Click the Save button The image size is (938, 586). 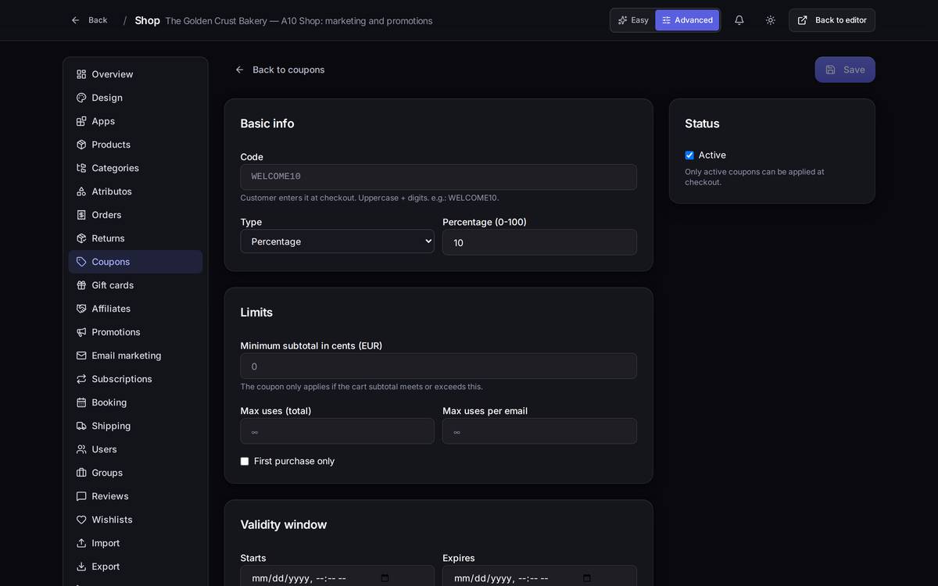(x=845, y=70)
